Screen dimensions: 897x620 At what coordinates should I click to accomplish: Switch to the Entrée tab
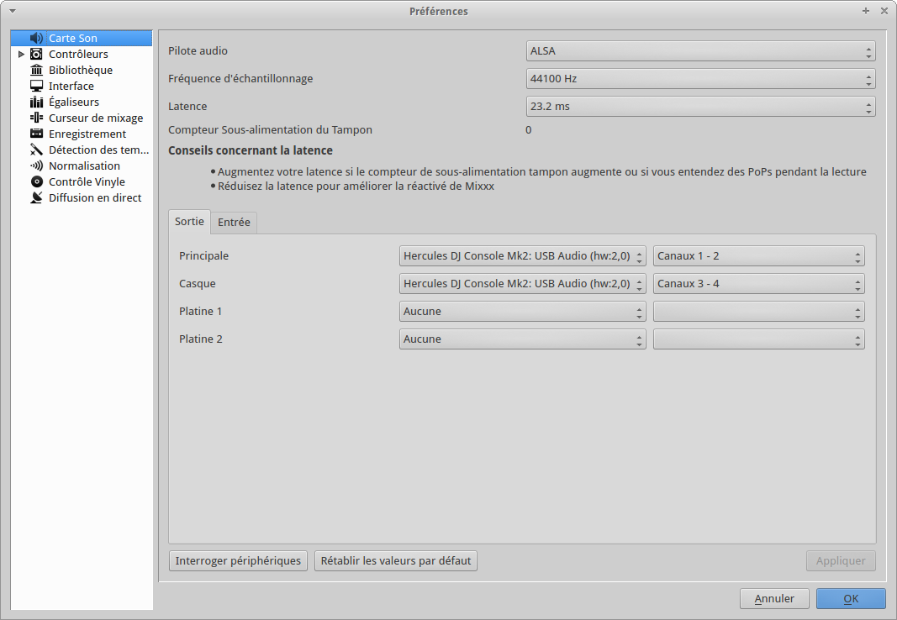(x=234, y=223)
